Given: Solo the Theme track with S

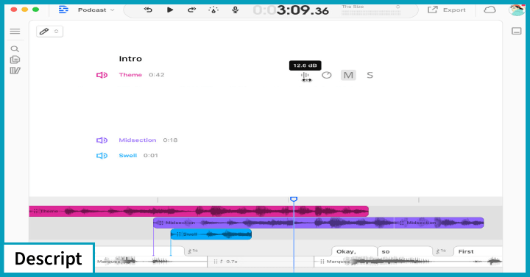Looking at the screenshot, I should (370, 75).
